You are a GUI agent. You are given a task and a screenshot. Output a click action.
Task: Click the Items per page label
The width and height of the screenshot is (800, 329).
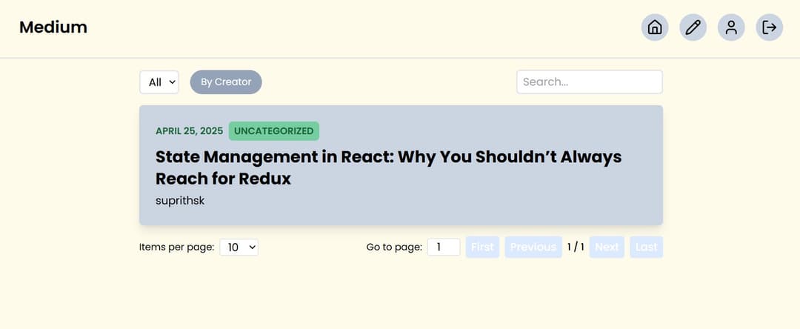tap(176, 247)
